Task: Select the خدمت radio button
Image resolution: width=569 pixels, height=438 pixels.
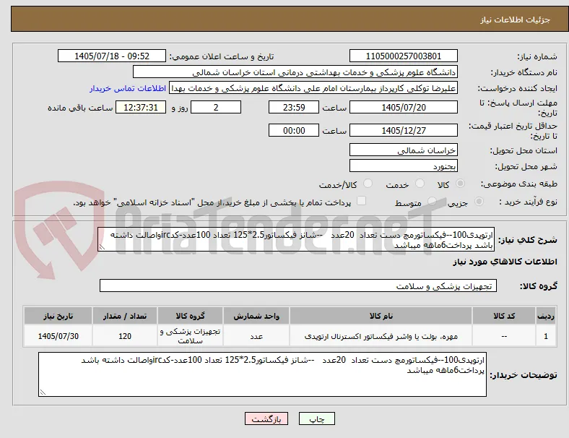Action: (420, 184)
